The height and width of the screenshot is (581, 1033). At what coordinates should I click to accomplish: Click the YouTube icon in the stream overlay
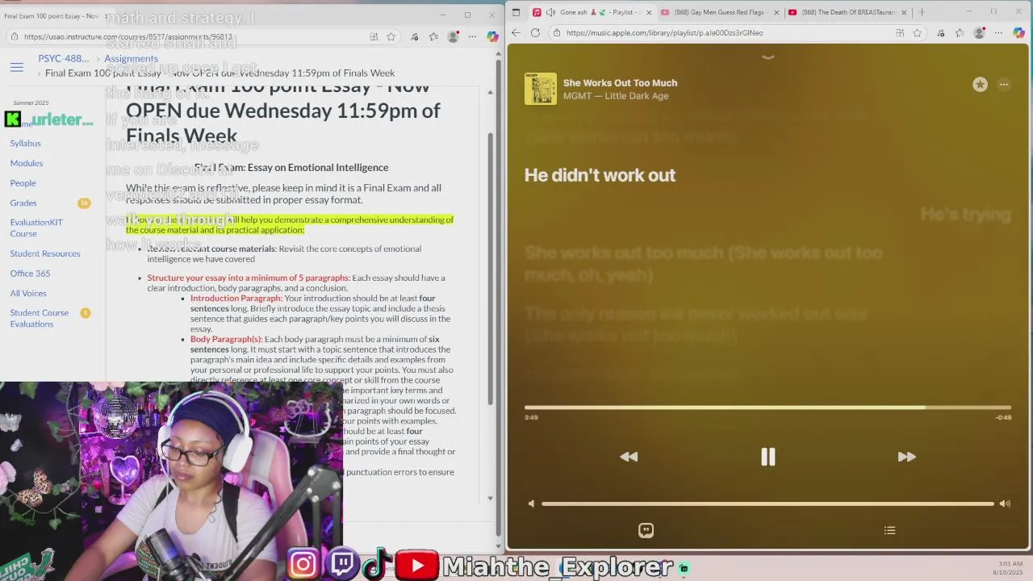click(x=417, y=565)
